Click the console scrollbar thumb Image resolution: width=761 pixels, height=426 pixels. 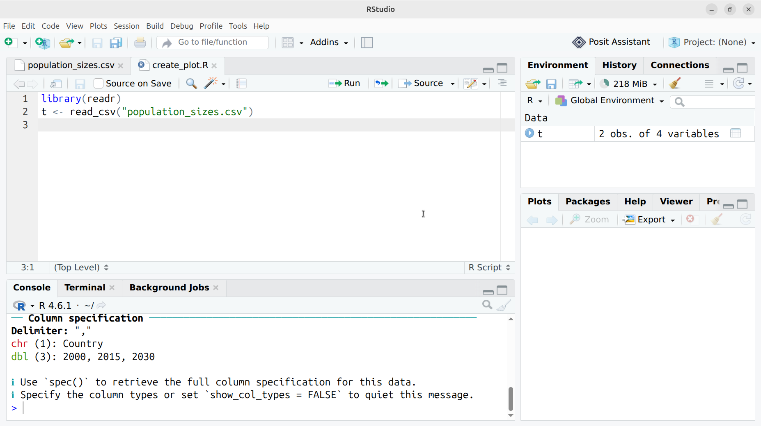click(x=511, y=399)
